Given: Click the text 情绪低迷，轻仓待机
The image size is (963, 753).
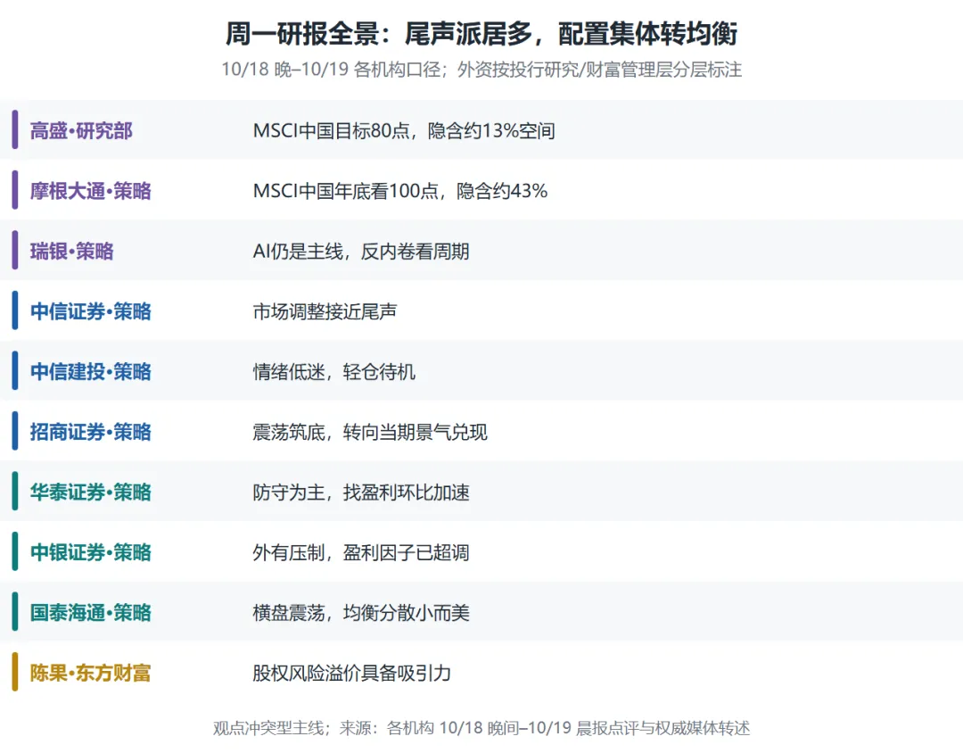Looking at the screenshot, I should coord(334,372).
